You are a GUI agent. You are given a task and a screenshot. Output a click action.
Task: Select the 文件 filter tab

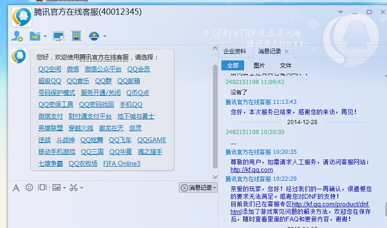click(286, 66)
